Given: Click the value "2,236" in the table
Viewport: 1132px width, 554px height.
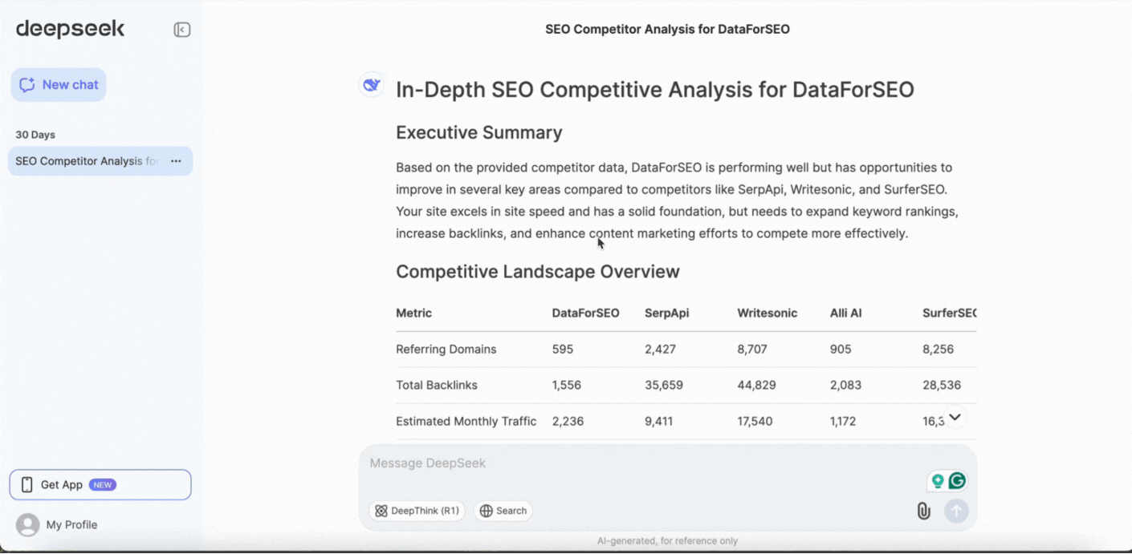Looking at the screenshot, I should pyautogui.click(x=568, y=422).
